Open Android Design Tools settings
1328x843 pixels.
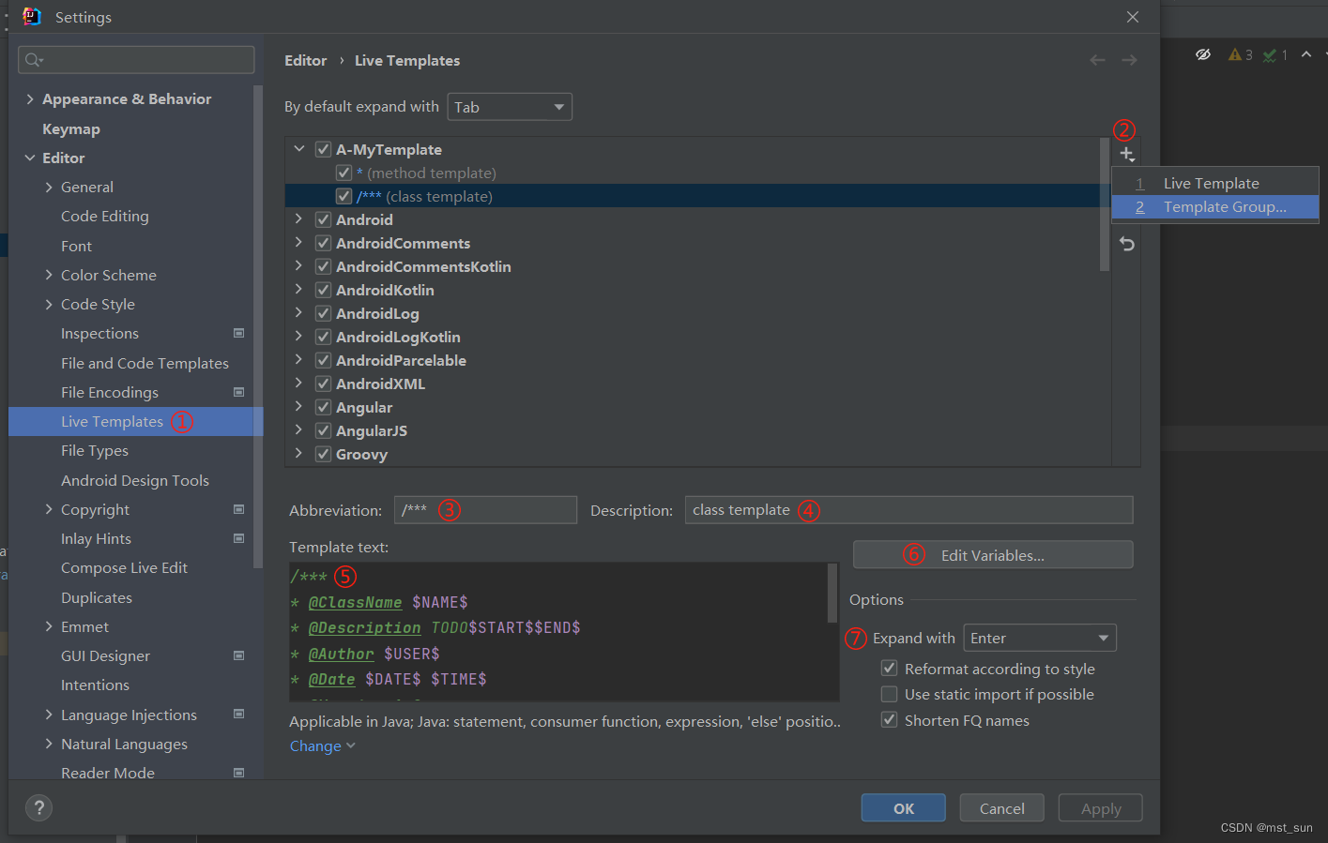click(x=135, y=480)
